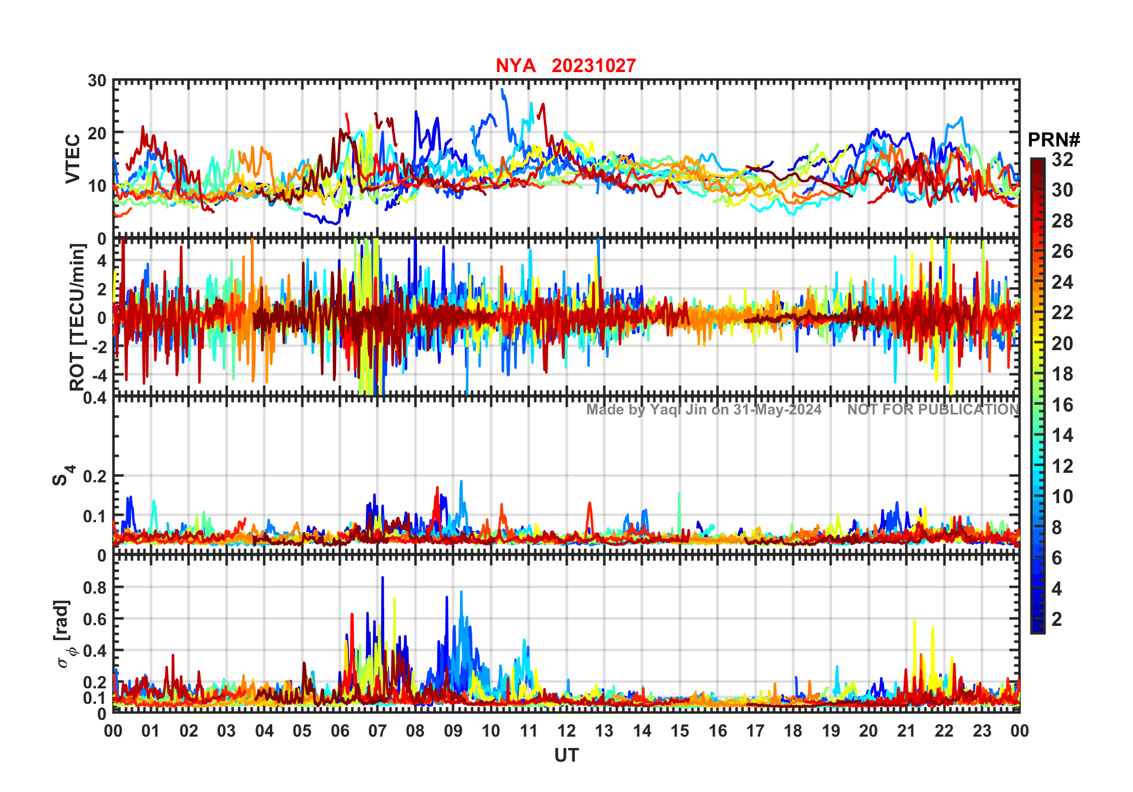Viewport: 1133px width, 792px height.
Task: Click UT axis hour tick "07"
Action: coord(378,731)
